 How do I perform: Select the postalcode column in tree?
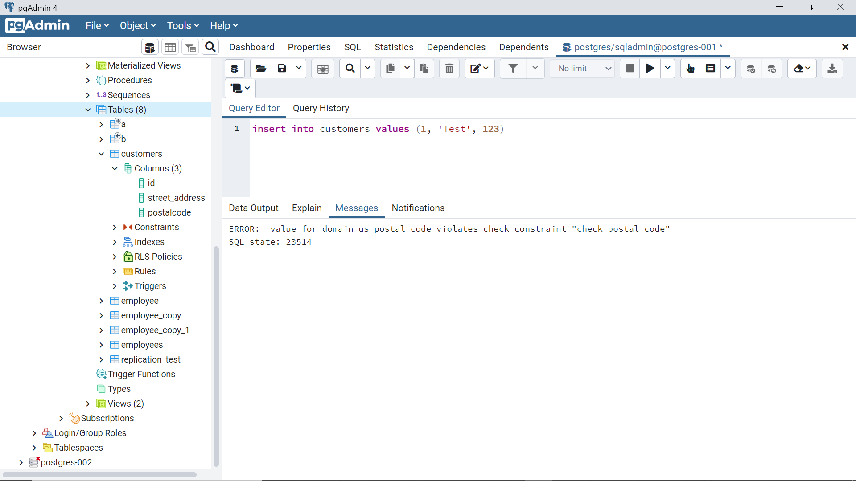click(x=169, y=212)
